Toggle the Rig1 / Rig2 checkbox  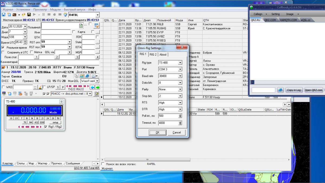coord(46,127)
